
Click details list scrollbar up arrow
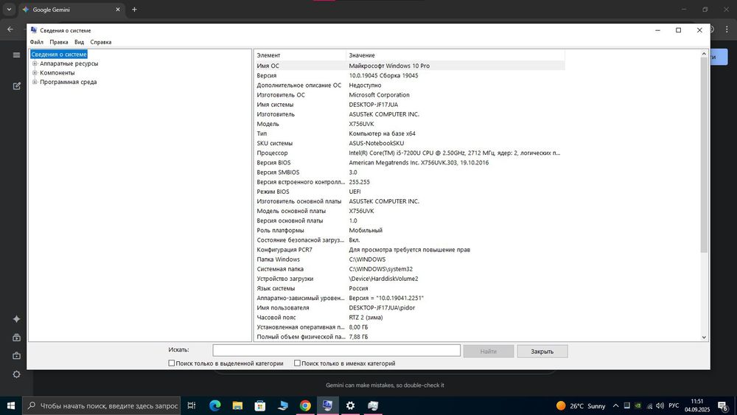point(704,54)
